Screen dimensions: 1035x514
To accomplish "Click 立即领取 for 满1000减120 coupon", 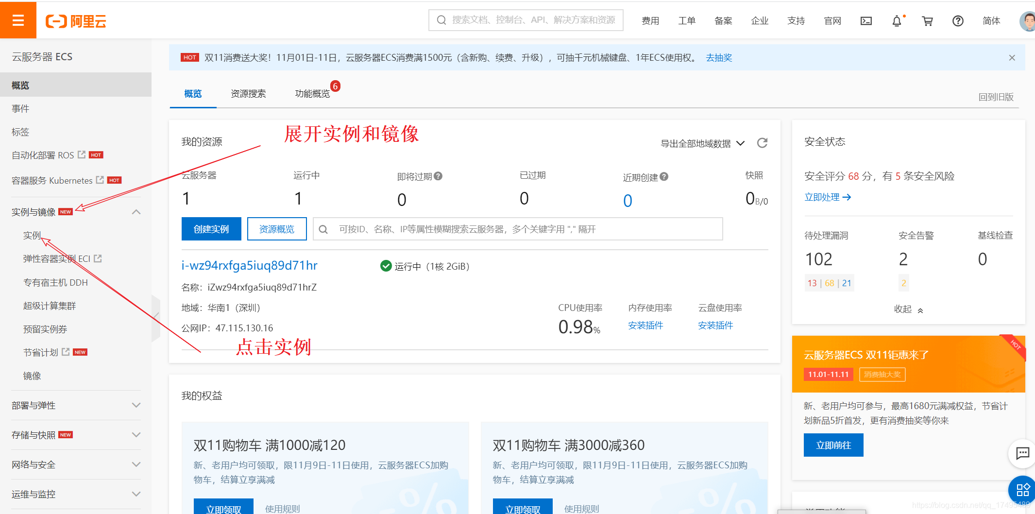I will click(x=223, y=506).
